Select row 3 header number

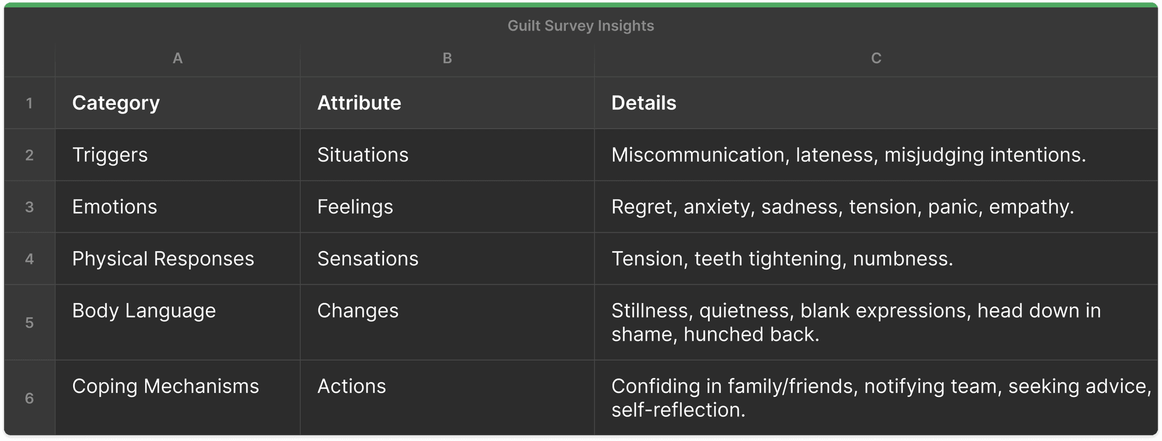pyautogui.click(x=30, y=207)
